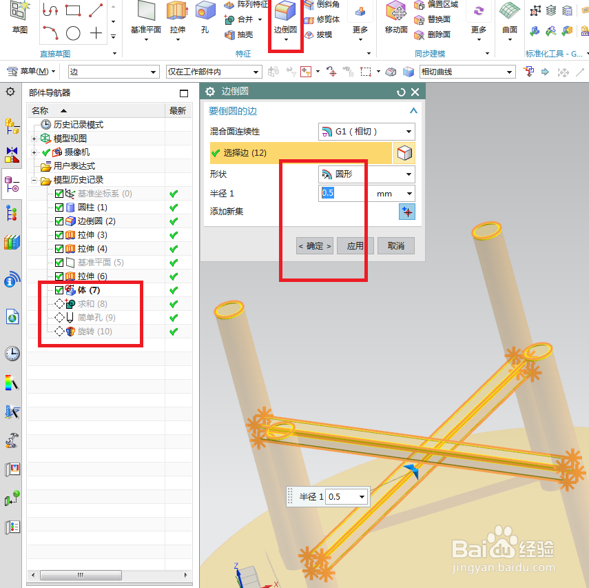This screenshot has height=588, width=589.
Task: Click the 边倒圆 edge blend tool
Action: 285,18
